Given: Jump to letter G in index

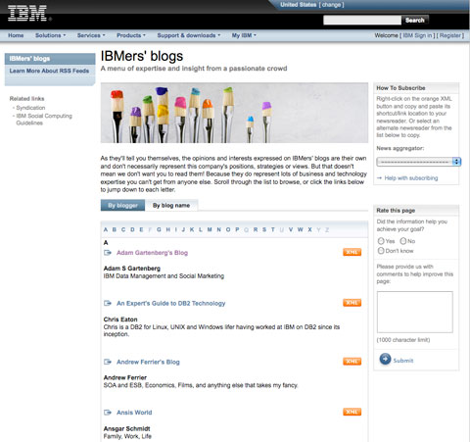Looking at the screenshot, I should tap(159, 229).
